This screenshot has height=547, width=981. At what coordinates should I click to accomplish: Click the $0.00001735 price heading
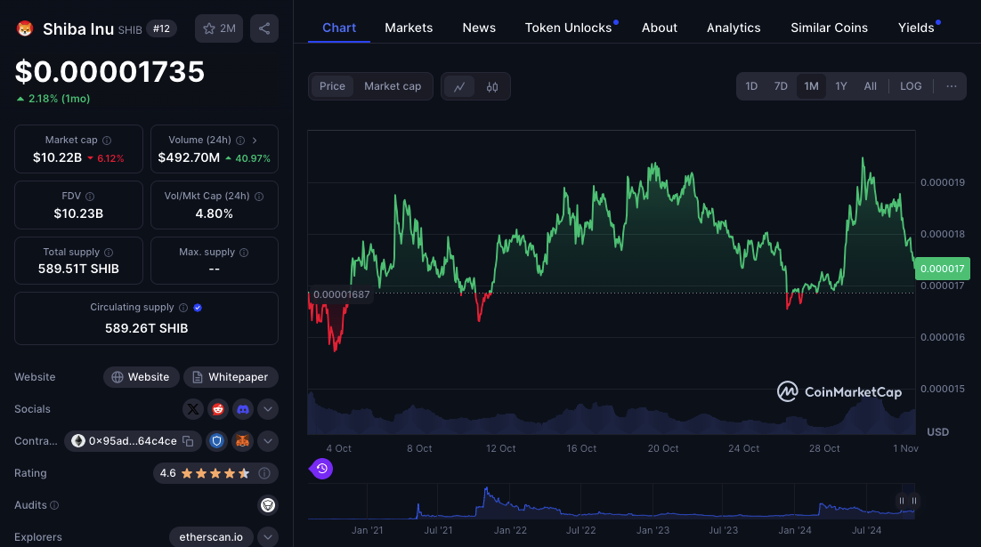pos(109,72)
